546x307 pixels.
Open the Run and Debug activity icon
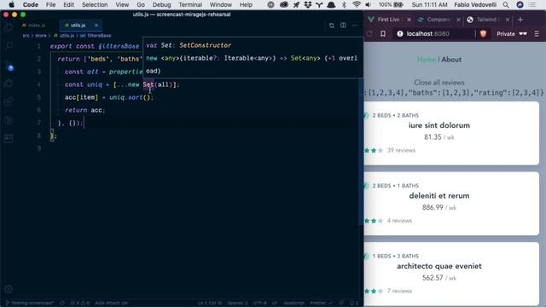point(9,84)
